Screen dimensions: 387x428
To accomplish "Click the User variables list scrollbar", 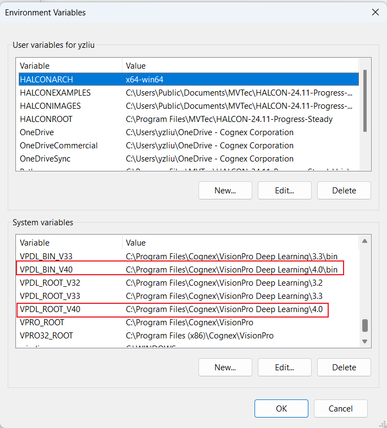I will tap(364, 101).
